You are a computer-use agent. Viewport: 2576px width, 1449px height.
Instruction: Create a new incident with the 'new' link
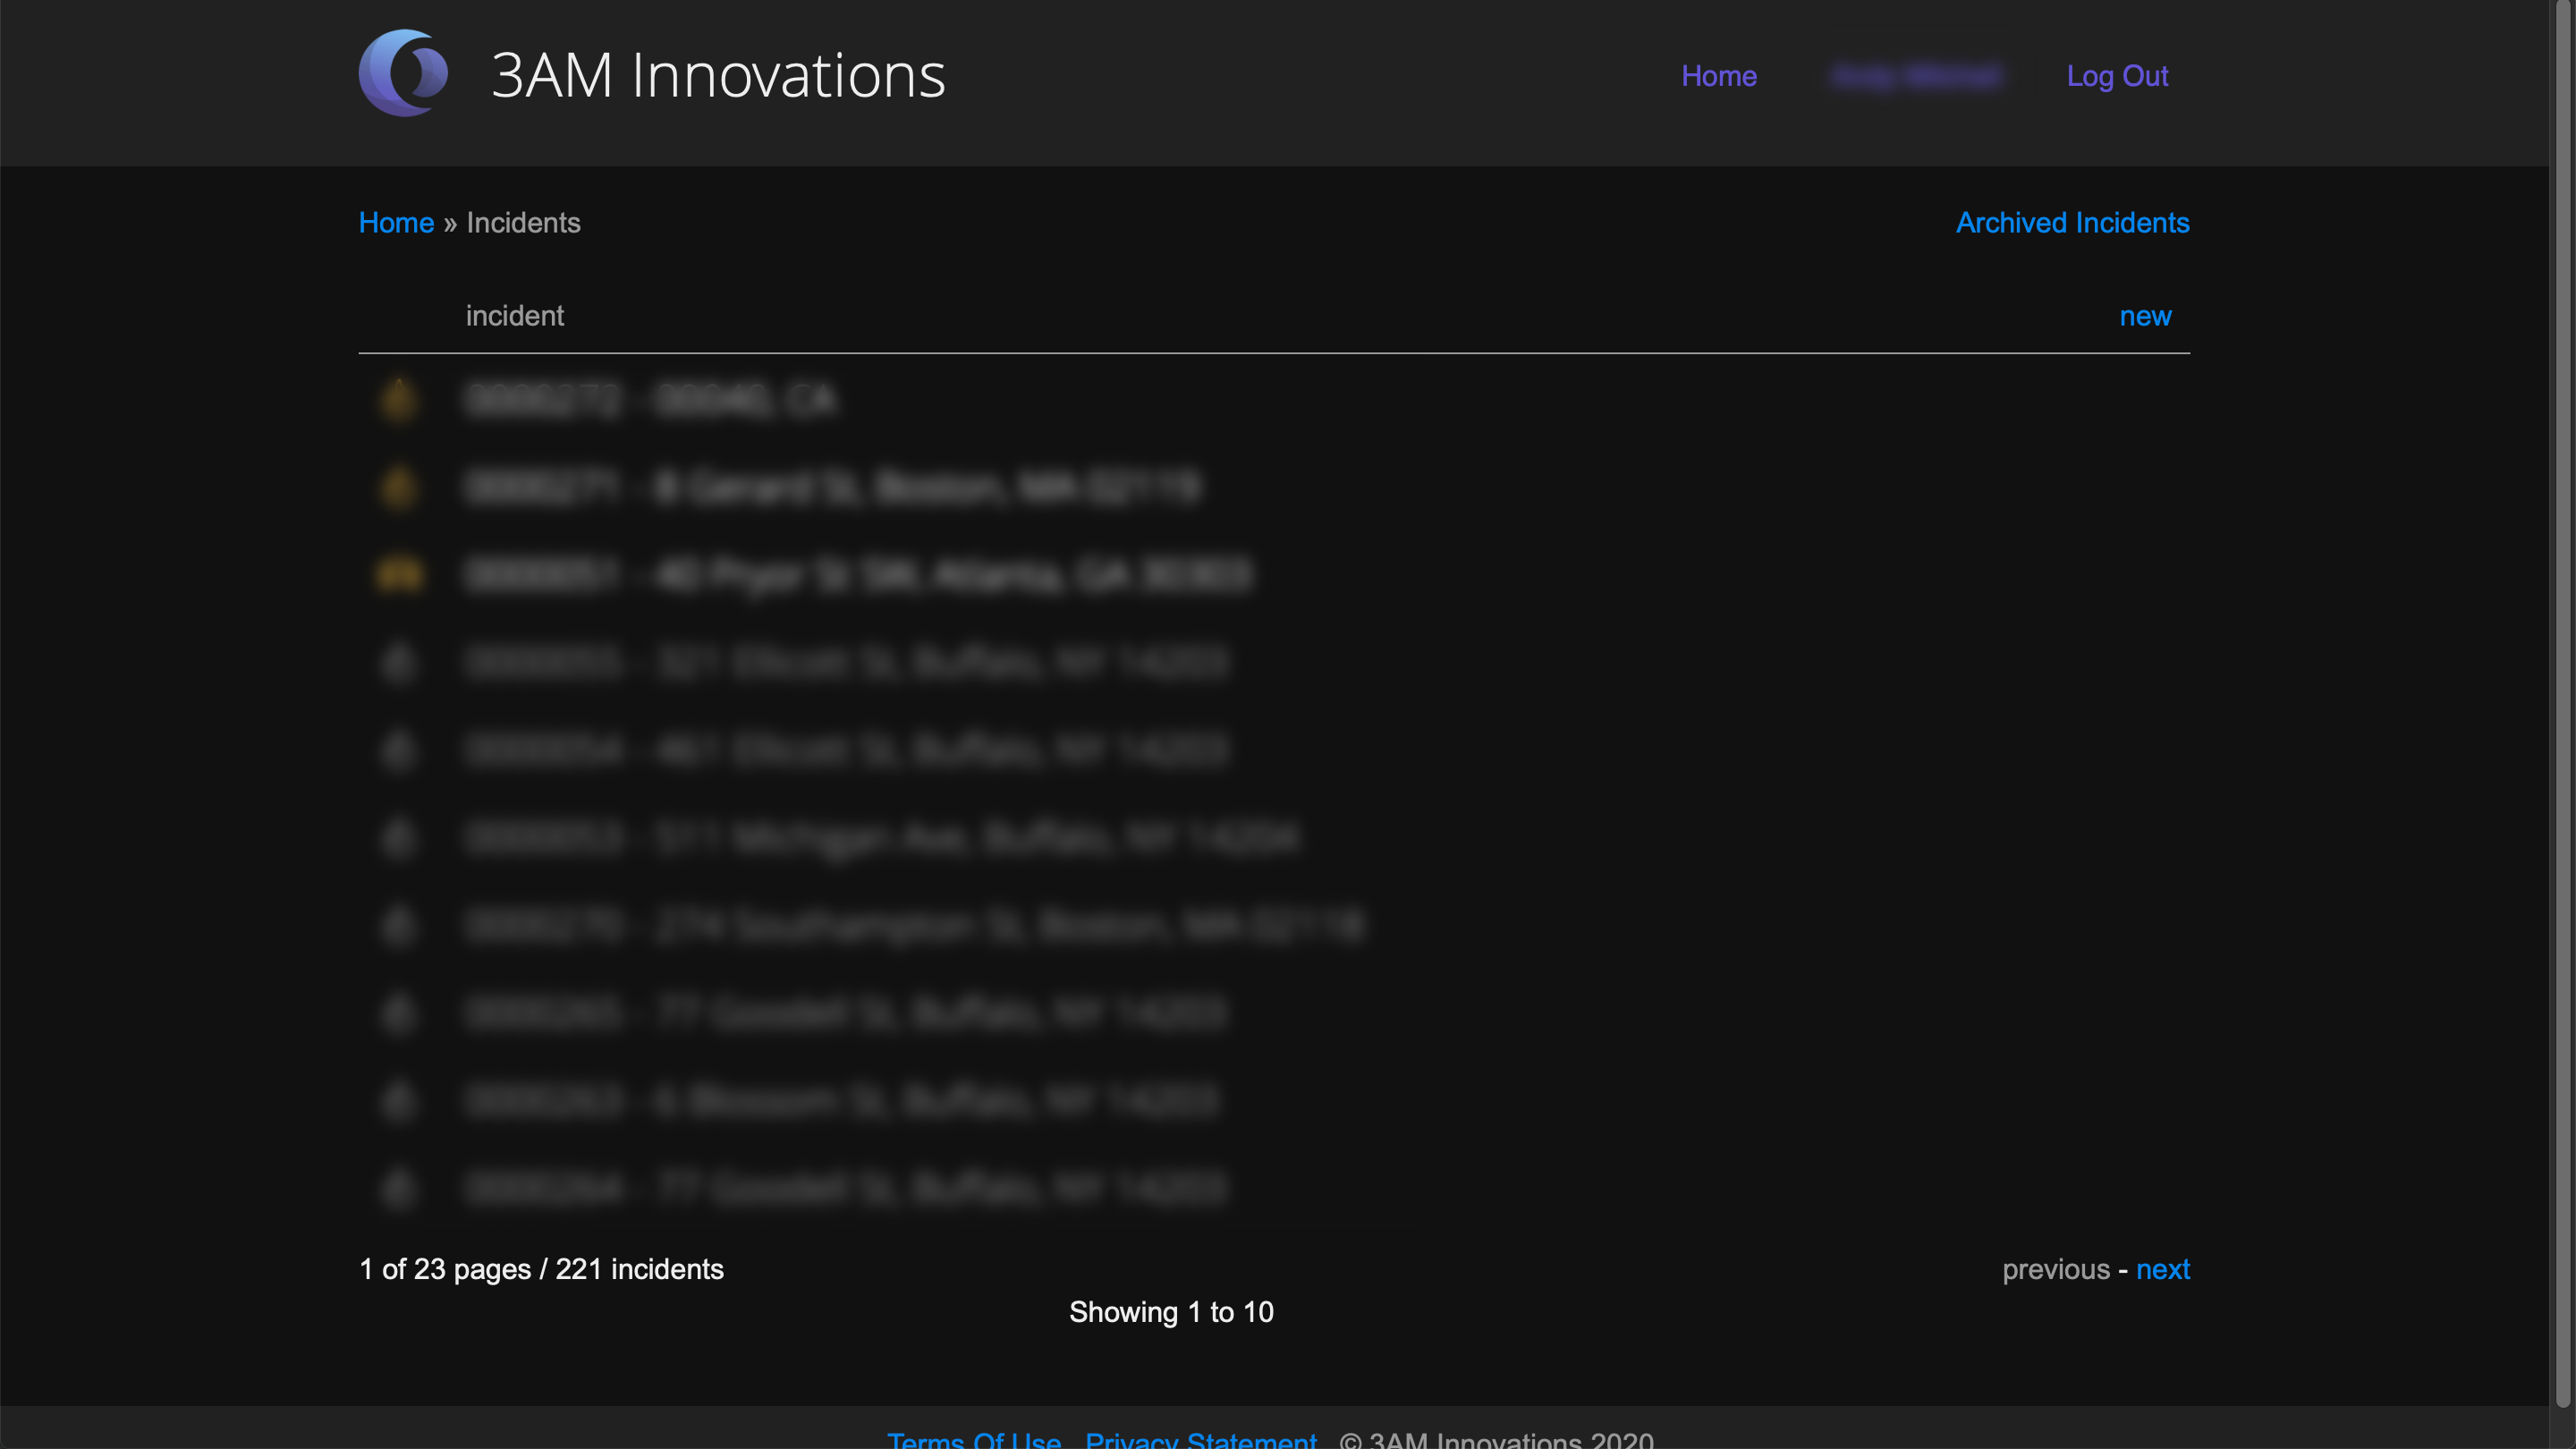pyautogui.click(x=2145, y=316)
